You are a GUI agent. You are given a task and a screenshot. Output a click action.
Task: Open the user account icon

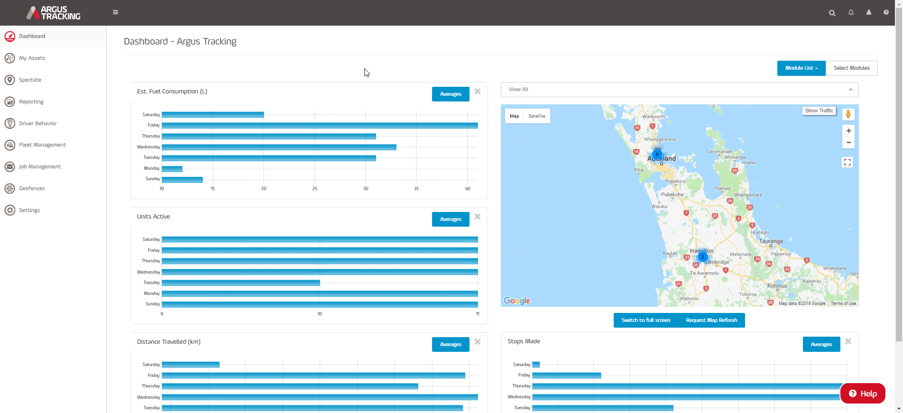(868, 12)
